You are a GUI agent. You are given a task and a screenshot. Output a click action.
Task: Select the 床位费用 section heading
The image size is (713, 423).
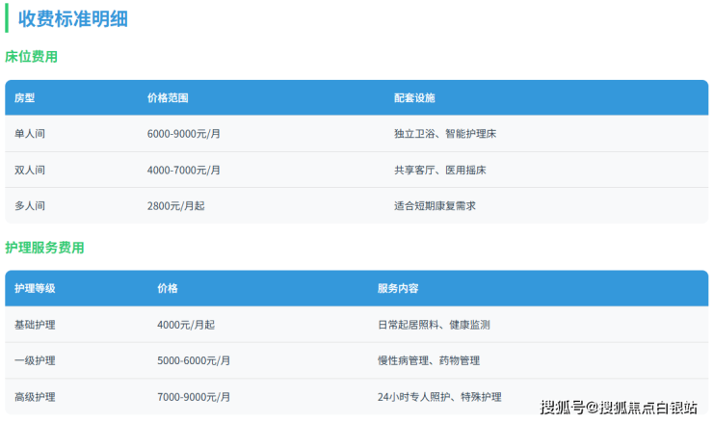[x=32, y=57]
